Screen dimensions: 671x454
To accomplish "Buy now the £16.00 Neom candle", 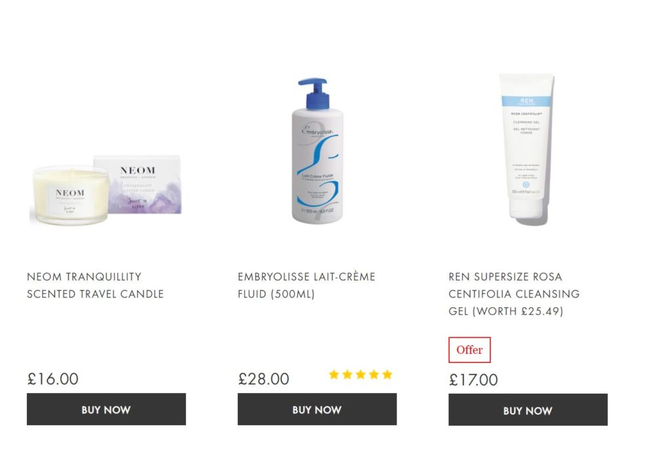I will pos(106,409).
